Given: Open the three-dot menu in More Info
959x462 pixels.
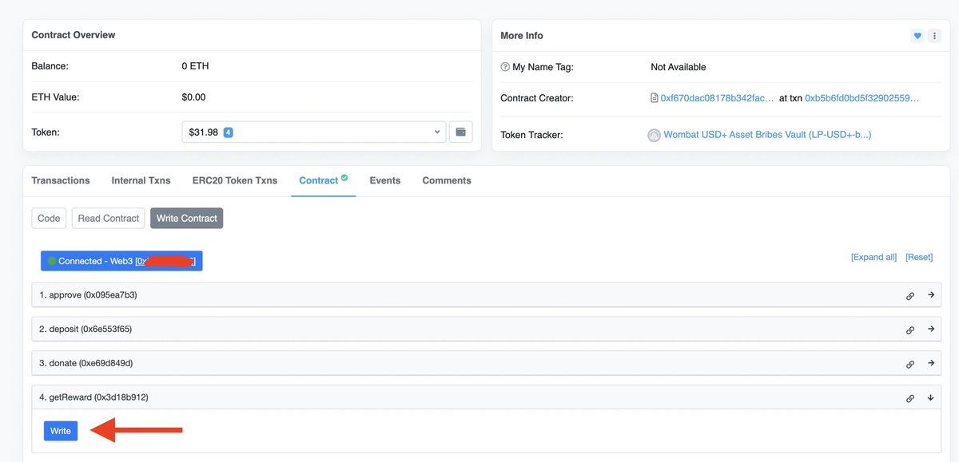Looking at the screenshot, I should pos(933,36).
